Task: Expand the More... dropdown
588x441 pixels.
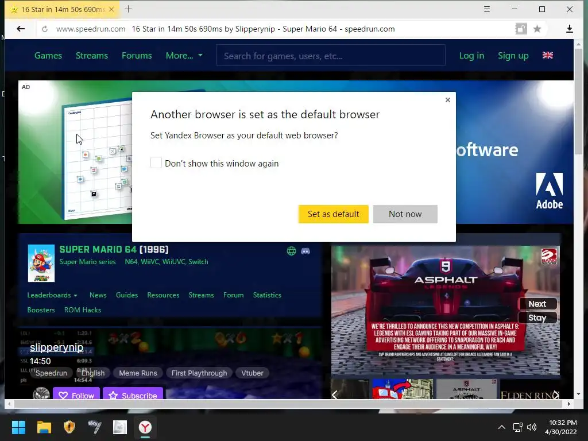Action: (184, 56)
